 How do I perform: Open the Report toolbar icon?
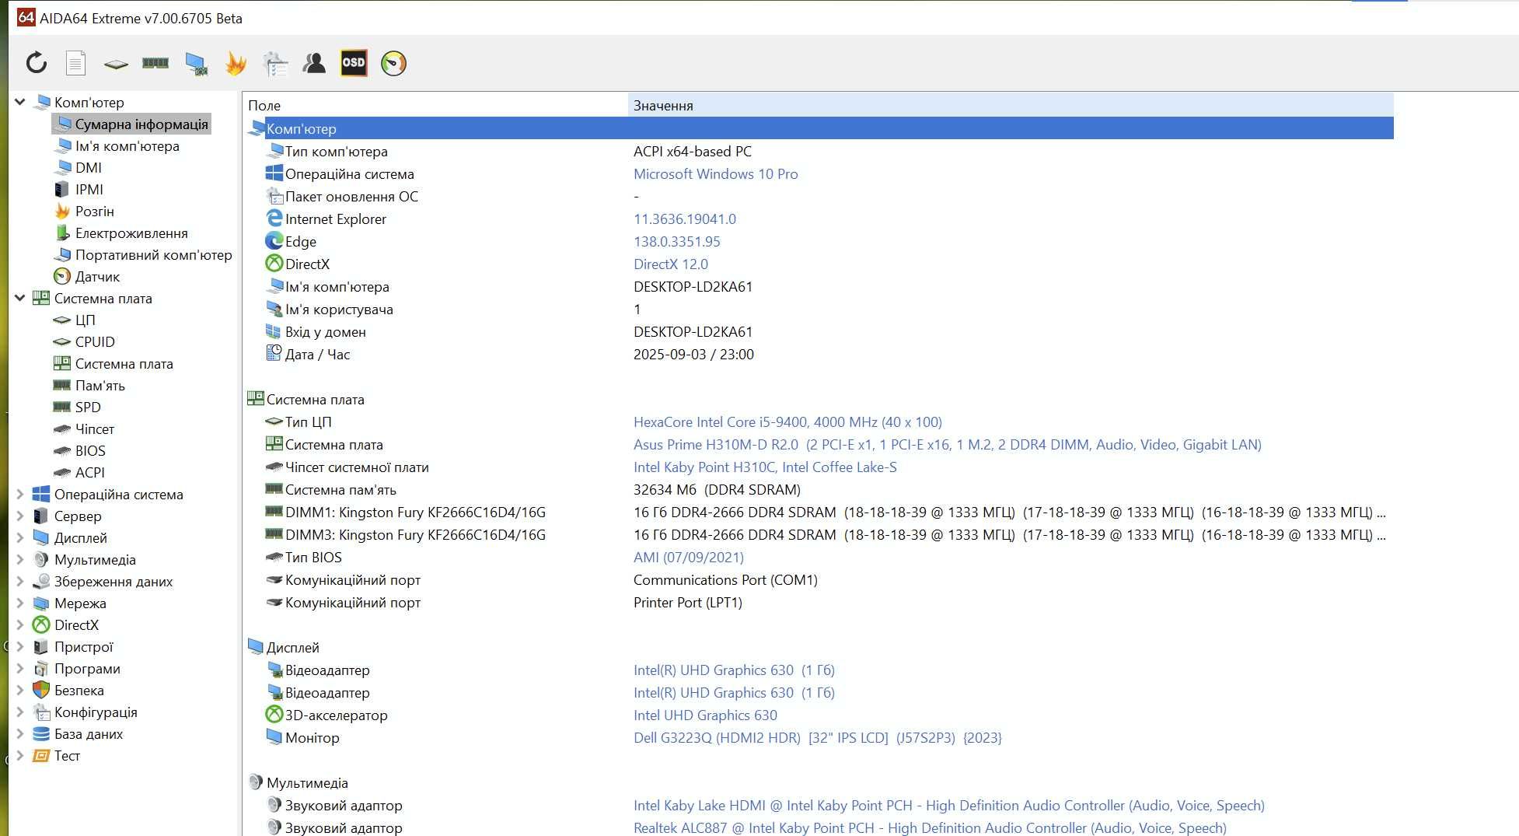click(x=75, y=63)
